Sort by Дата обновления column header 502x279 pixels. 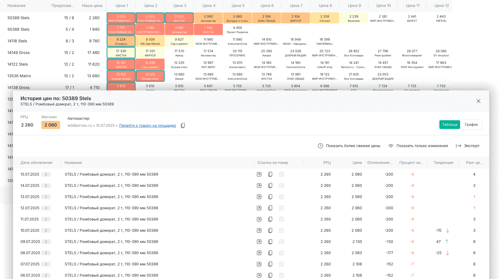click(x=36, y=163)
